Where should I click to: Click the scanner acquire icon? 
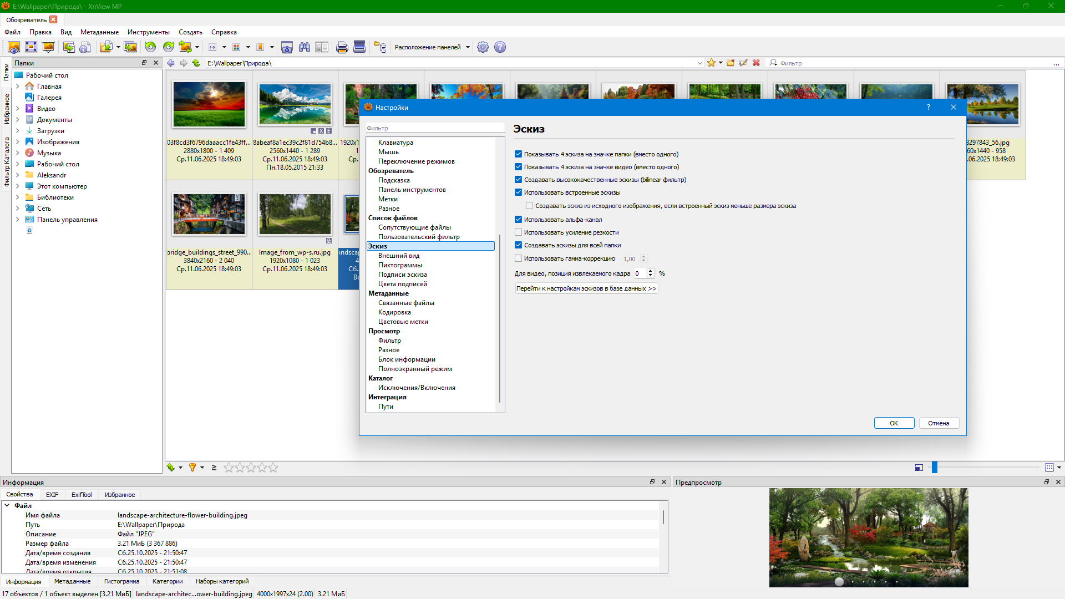pos(359,47)
